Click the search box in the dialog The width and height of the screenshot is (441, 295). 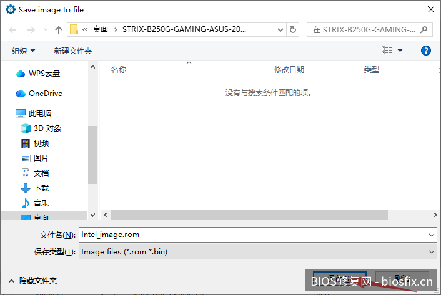[x=369, y=29]
